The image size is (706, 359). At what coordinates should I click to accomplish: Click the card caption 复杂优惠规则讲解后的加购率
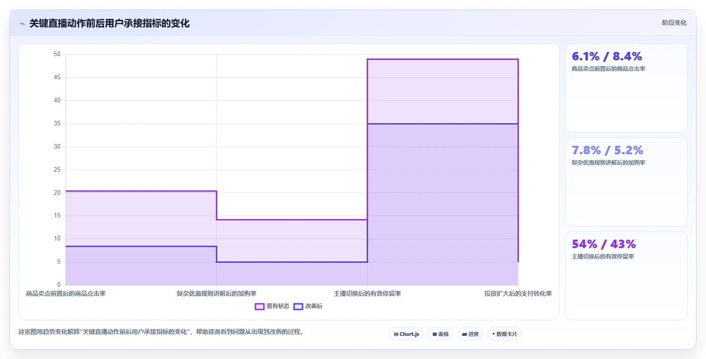point(608,163)
